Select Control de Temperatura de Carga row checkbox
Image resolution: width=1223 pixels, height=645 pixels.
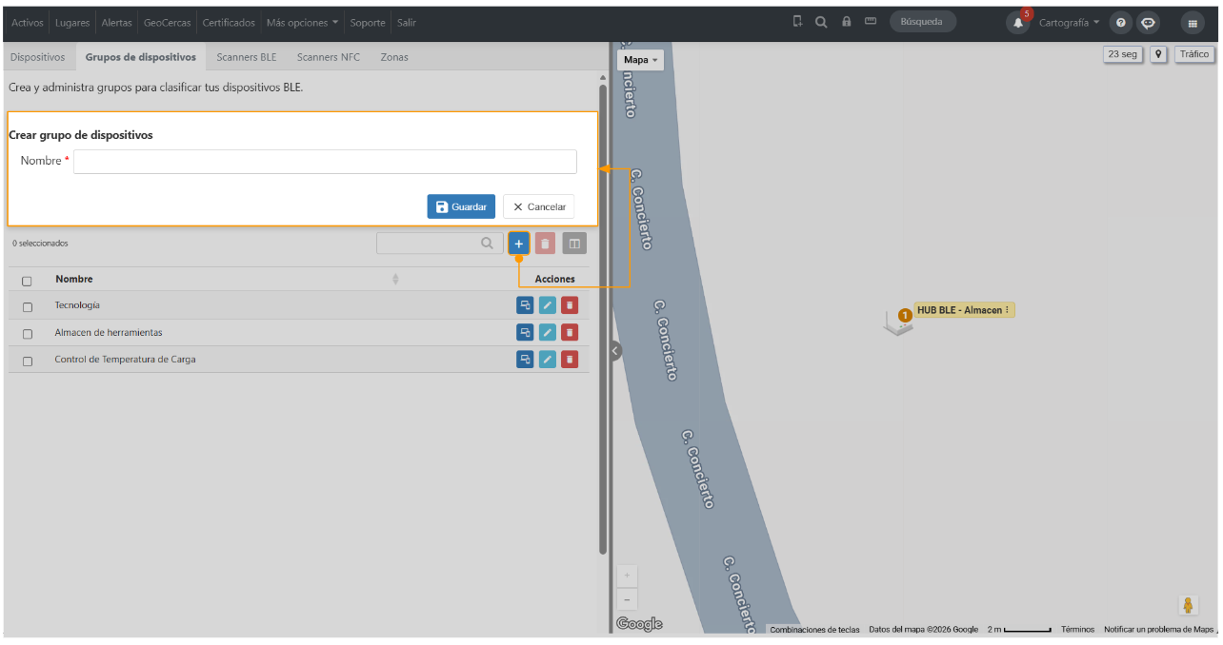pos(28,361)
